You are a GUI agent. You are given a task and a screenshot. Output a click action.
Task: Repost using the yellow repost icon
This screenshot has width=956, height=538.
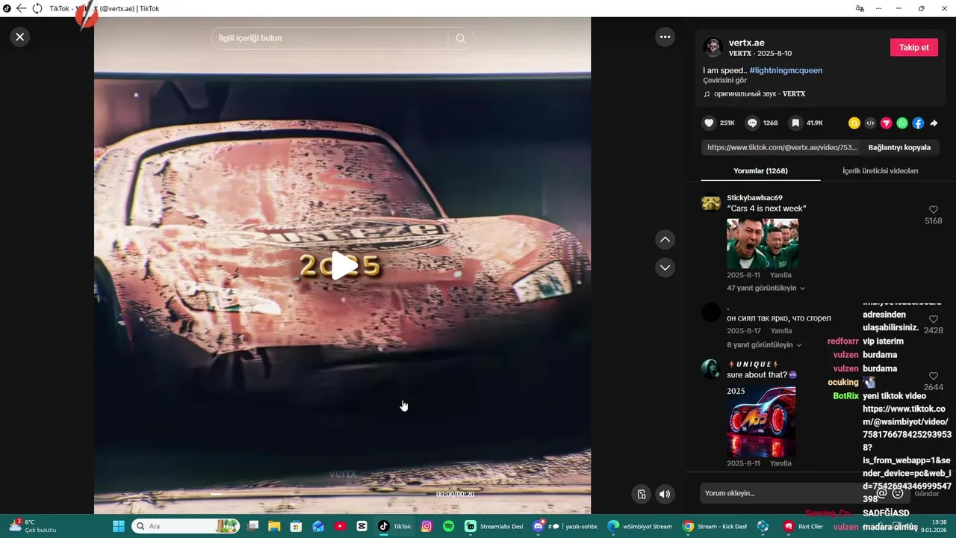pos(854,123)
